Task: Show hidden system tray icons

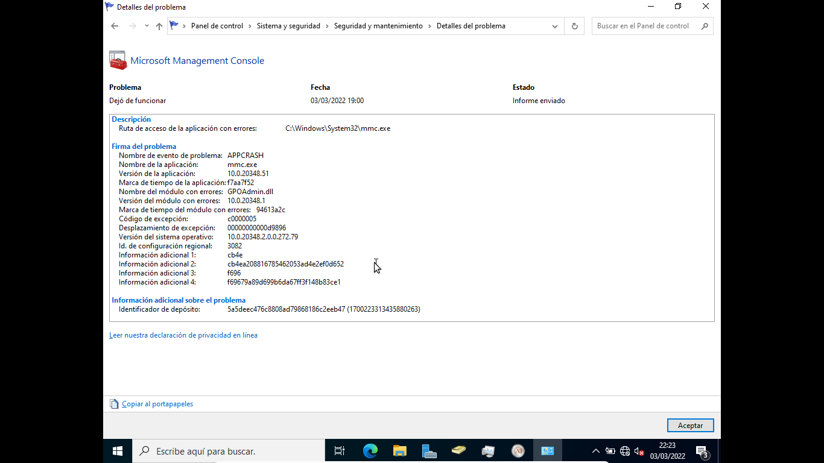Action: click(x=595, y=451)
